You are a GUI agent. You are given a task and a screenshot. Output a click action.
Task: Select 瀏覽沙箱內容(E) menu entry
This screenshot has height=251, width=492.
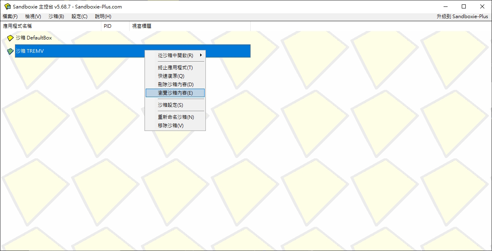[175, 93]
